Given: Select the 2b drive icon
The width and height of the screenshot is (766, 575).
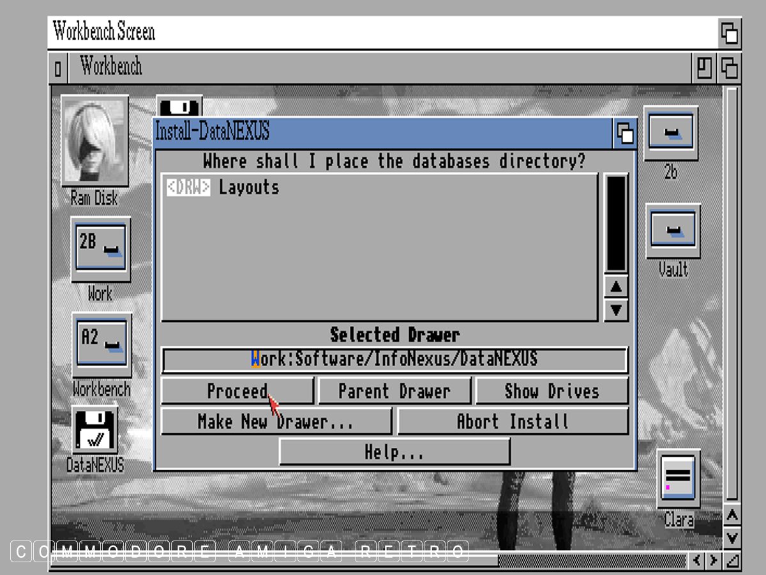Looking at the screenshot, I should click(x=670, y=134).
